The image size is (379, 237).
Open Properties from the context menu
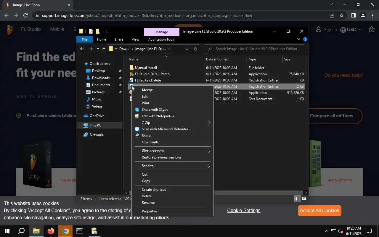[x=150, y=211]
